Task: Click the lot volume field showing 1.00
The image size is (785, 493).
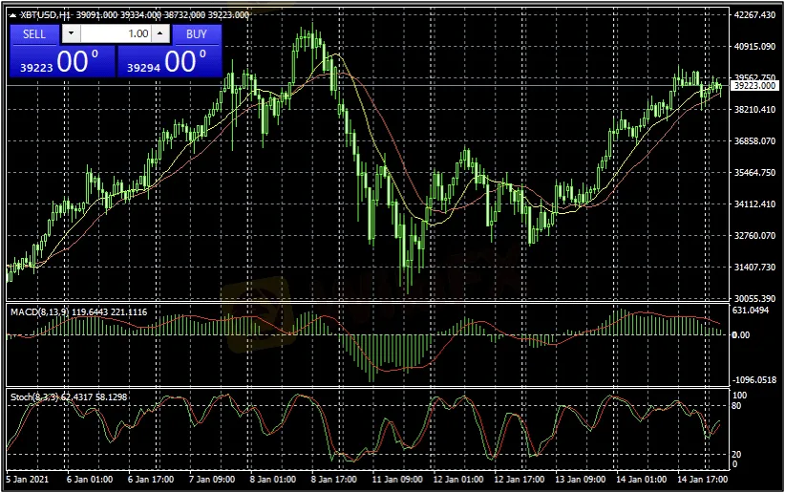Action: [x=115, y=33]
